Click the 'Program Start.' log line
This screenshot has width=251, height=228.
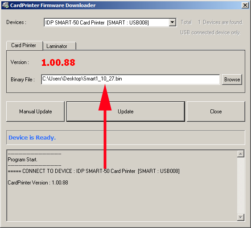coord(22,160)
